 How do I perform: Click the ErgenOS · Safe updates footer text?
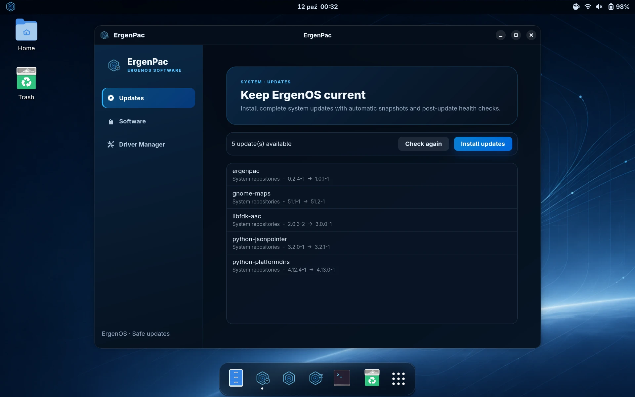pos(136,334)
